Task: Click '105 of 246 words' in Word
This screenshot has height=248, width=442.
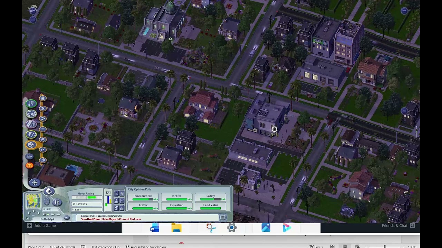Action: (62, 247)
